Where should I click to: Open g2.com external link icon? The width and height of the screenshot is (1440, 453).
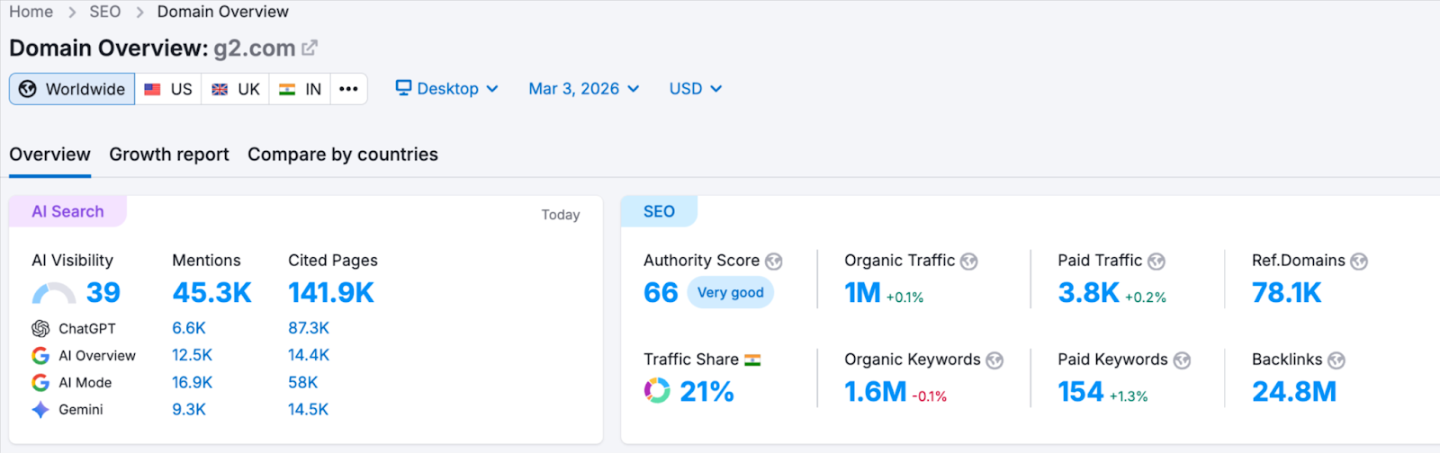[x=310, y=48]
